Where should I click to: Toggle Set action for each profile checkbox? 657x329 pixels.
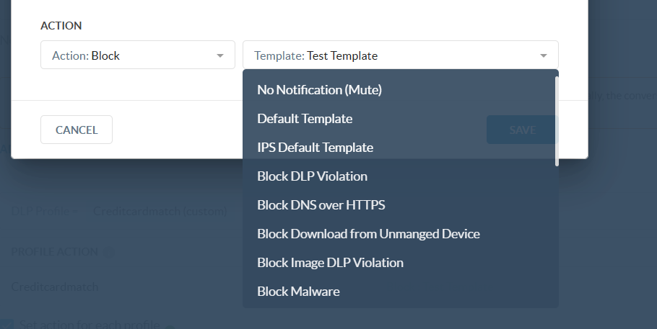pyautogui.click(x=6, y=324)
